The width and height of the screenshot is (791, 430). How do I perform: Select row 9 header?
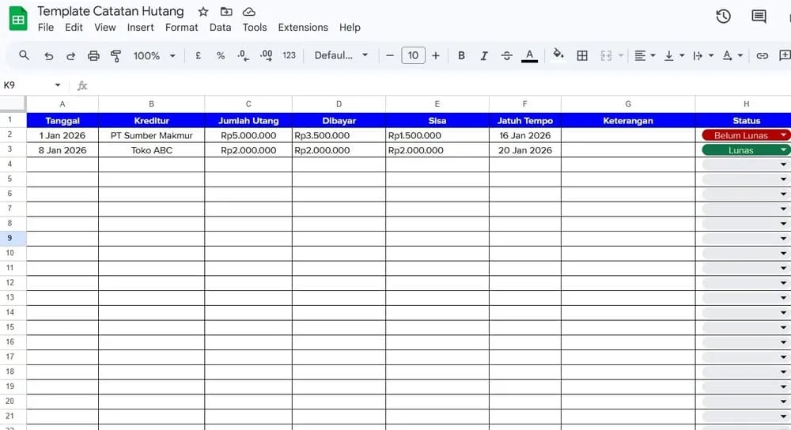(13, 238)
